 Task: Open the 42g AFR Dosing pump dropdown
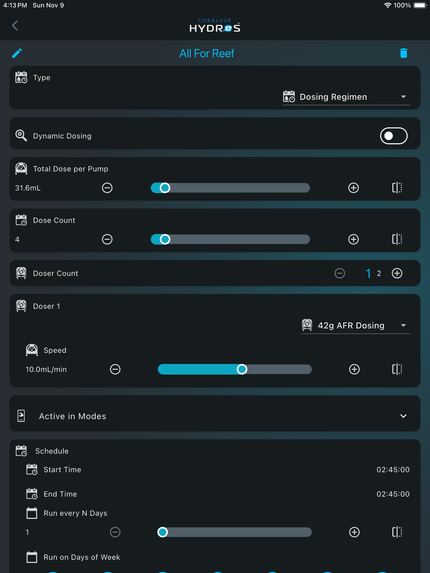pyautogui.click(x=355, y=326)
